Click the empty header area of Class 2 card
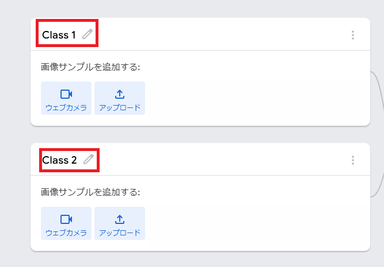Viewport: 384px width, 267px height. [x=220, y=159]
